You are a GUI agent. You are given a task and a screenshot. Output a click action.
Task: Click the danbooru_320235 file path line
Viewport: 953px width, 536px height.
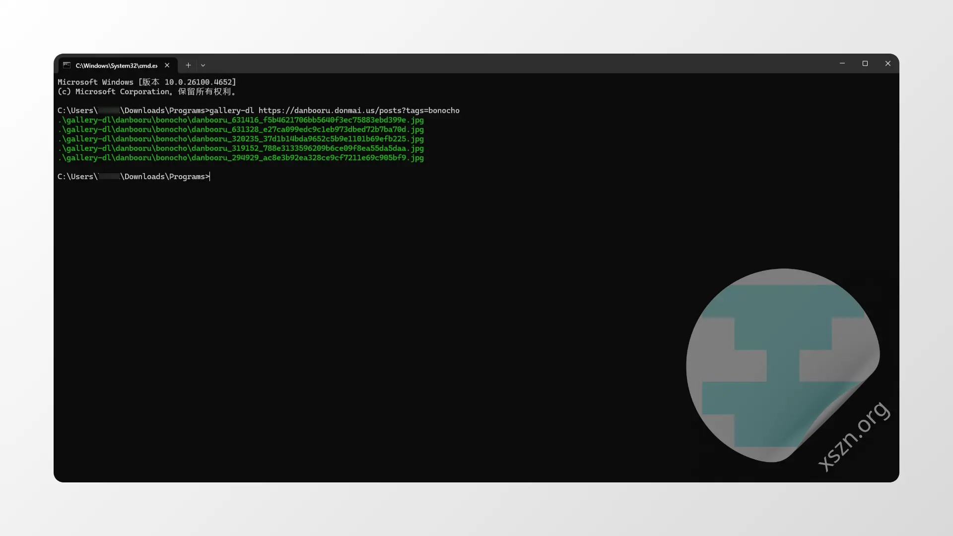pos(241,139)
